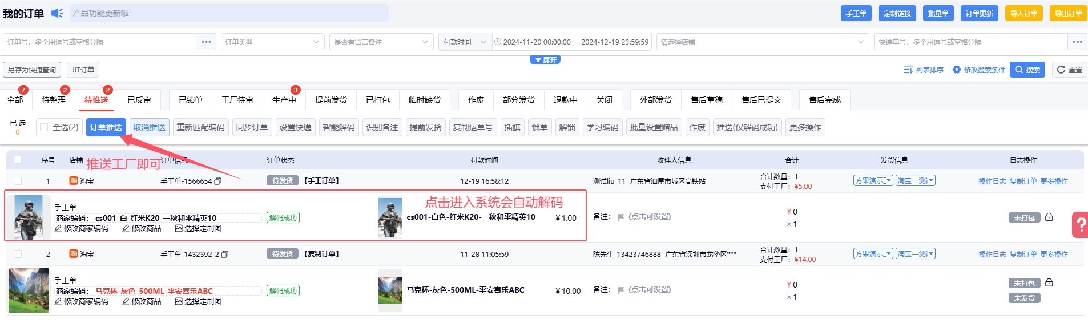Click the flag icon in order 2 remark
The height and width of the screenshot is (331, 1088).
point(620,290)
